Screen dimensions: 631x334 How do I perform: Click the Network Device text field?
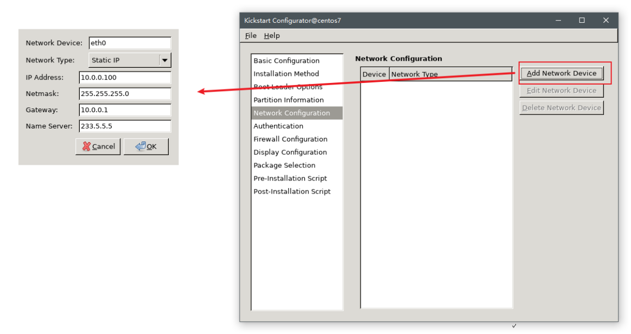coord(130,43)
